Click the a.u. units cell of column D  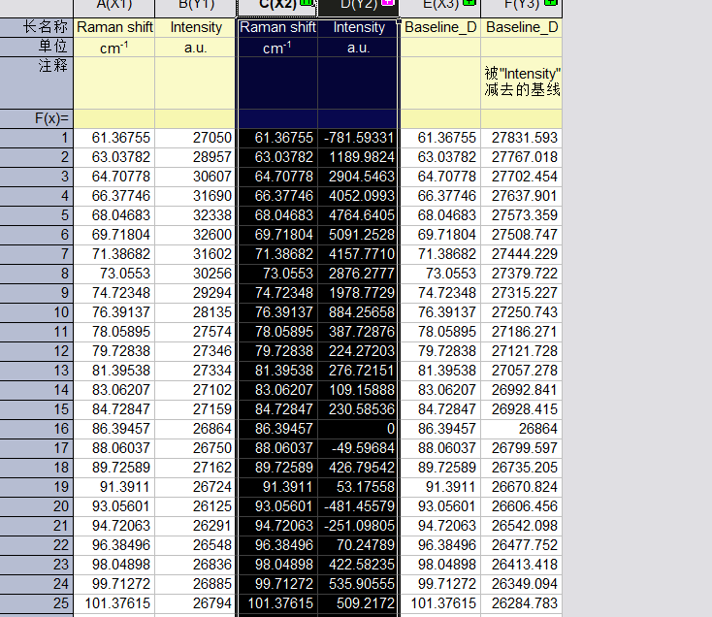click(358, 47)
